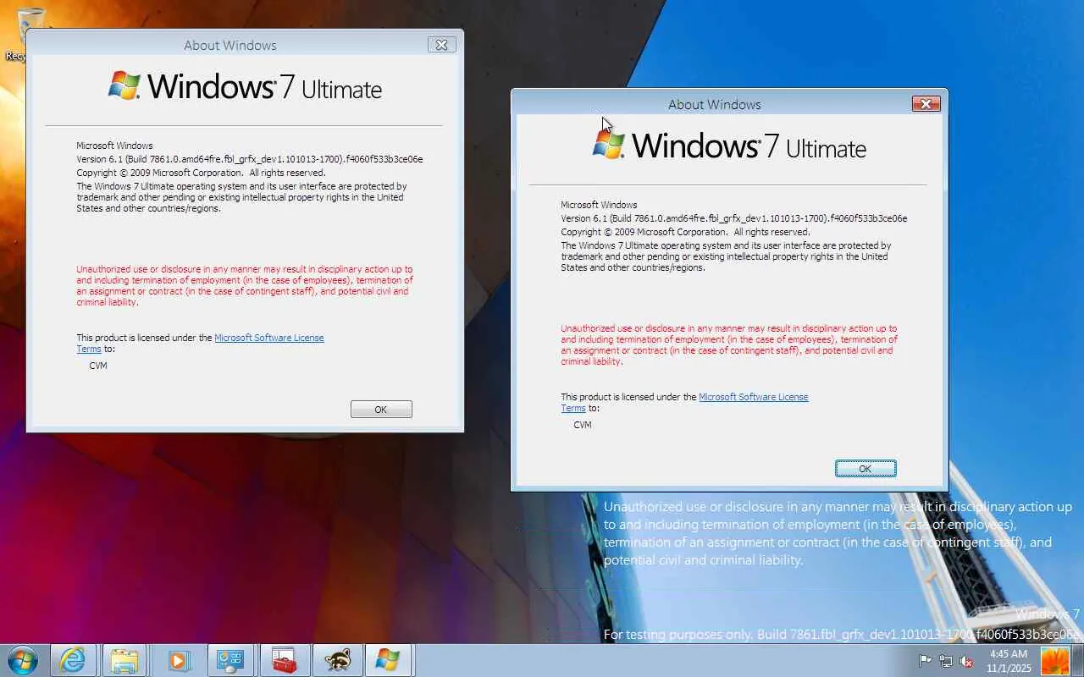Click OK in the left About Windows dialog
The height and width of the screenshot is (677, 1084).
tap(381, 410)
